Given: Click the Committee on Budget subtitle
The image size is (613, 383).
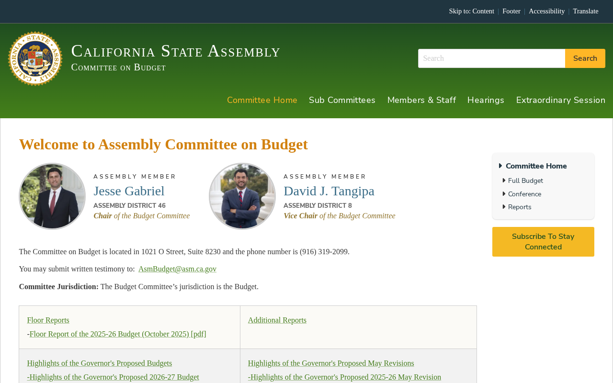Looking at the screenshot, I should tap(118, 68).
